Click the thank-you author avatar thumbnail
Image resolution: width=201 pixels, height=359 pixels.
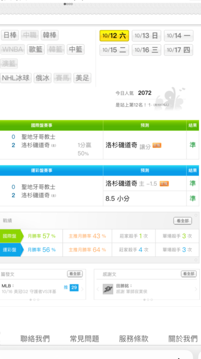pyautogui.click(x=108, y=289)
